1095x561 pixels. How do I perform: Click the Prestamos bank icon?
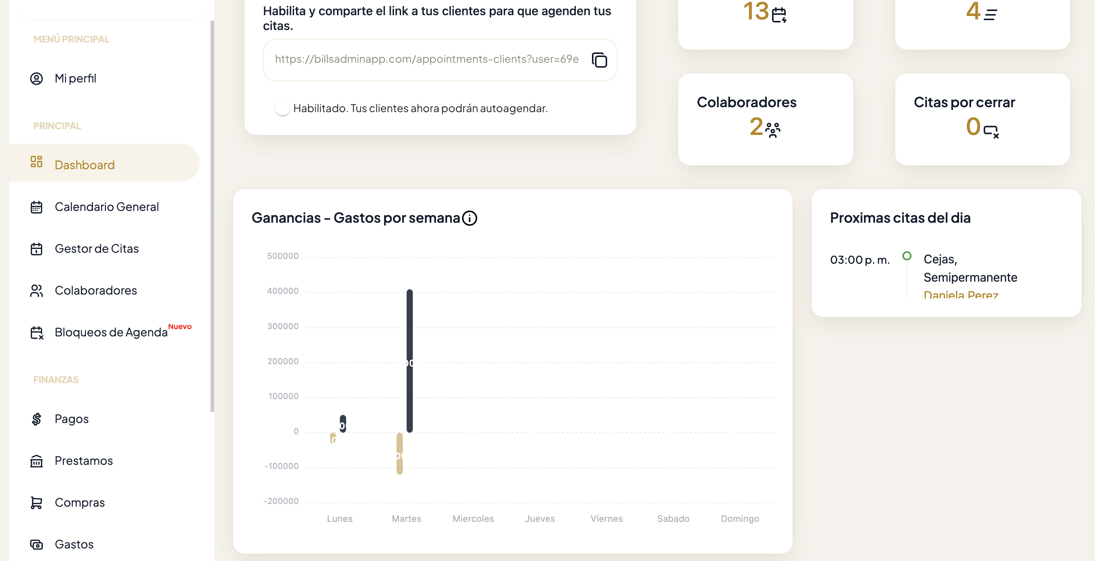36,461
